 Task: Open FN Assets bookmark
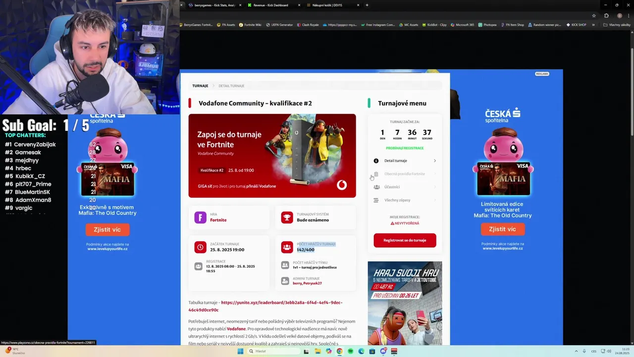pos(226,25)
